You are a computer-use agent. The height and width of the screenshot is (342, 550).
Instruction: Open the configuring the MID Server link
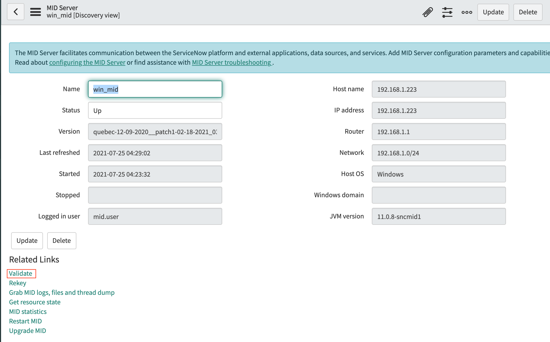[x=87, y=62]
